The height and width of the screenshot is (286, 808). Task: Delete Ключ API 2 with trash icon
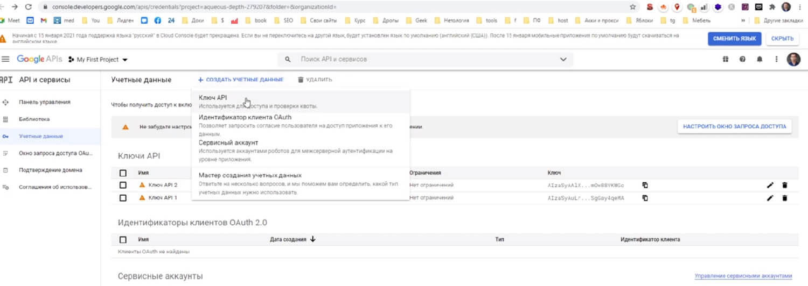click(x=785, y=185)
